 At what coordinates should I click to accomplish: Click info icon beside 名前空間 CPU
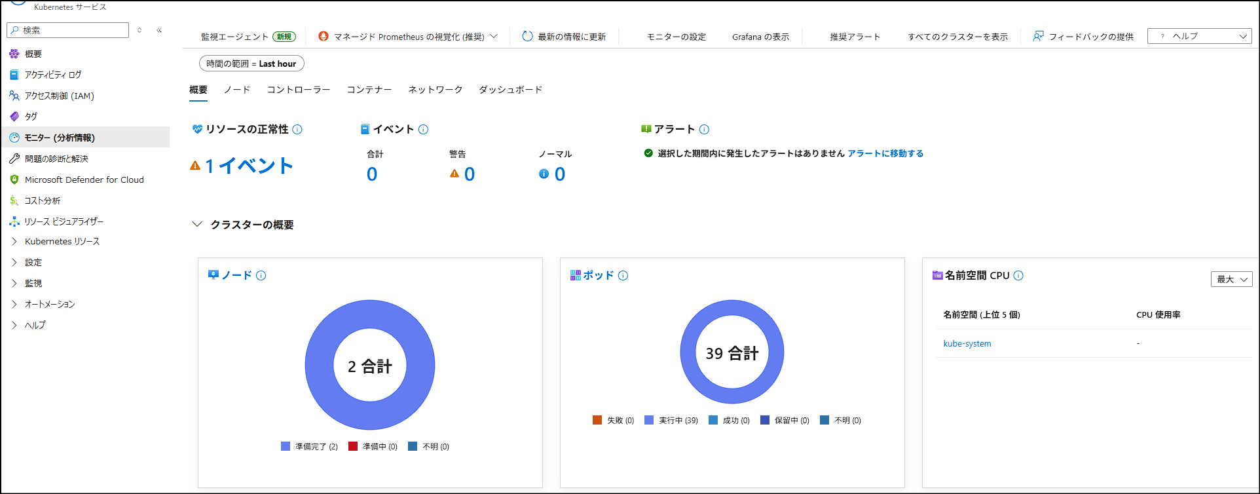click(1018, 275)
